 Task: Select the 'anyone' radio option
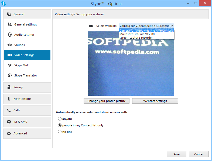pyautogui.click(x=60, y=119)
